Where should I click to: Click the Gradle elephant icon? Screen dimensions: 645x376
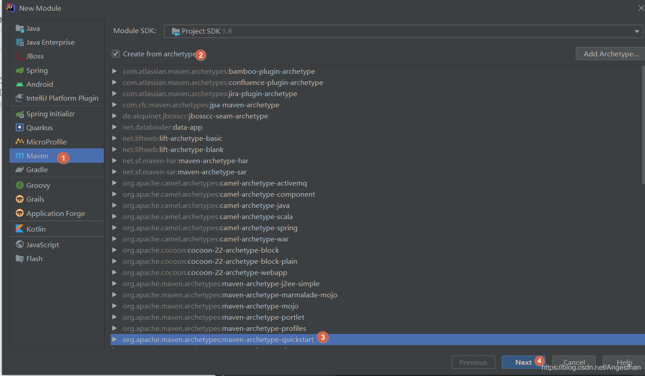click(20, 169)
